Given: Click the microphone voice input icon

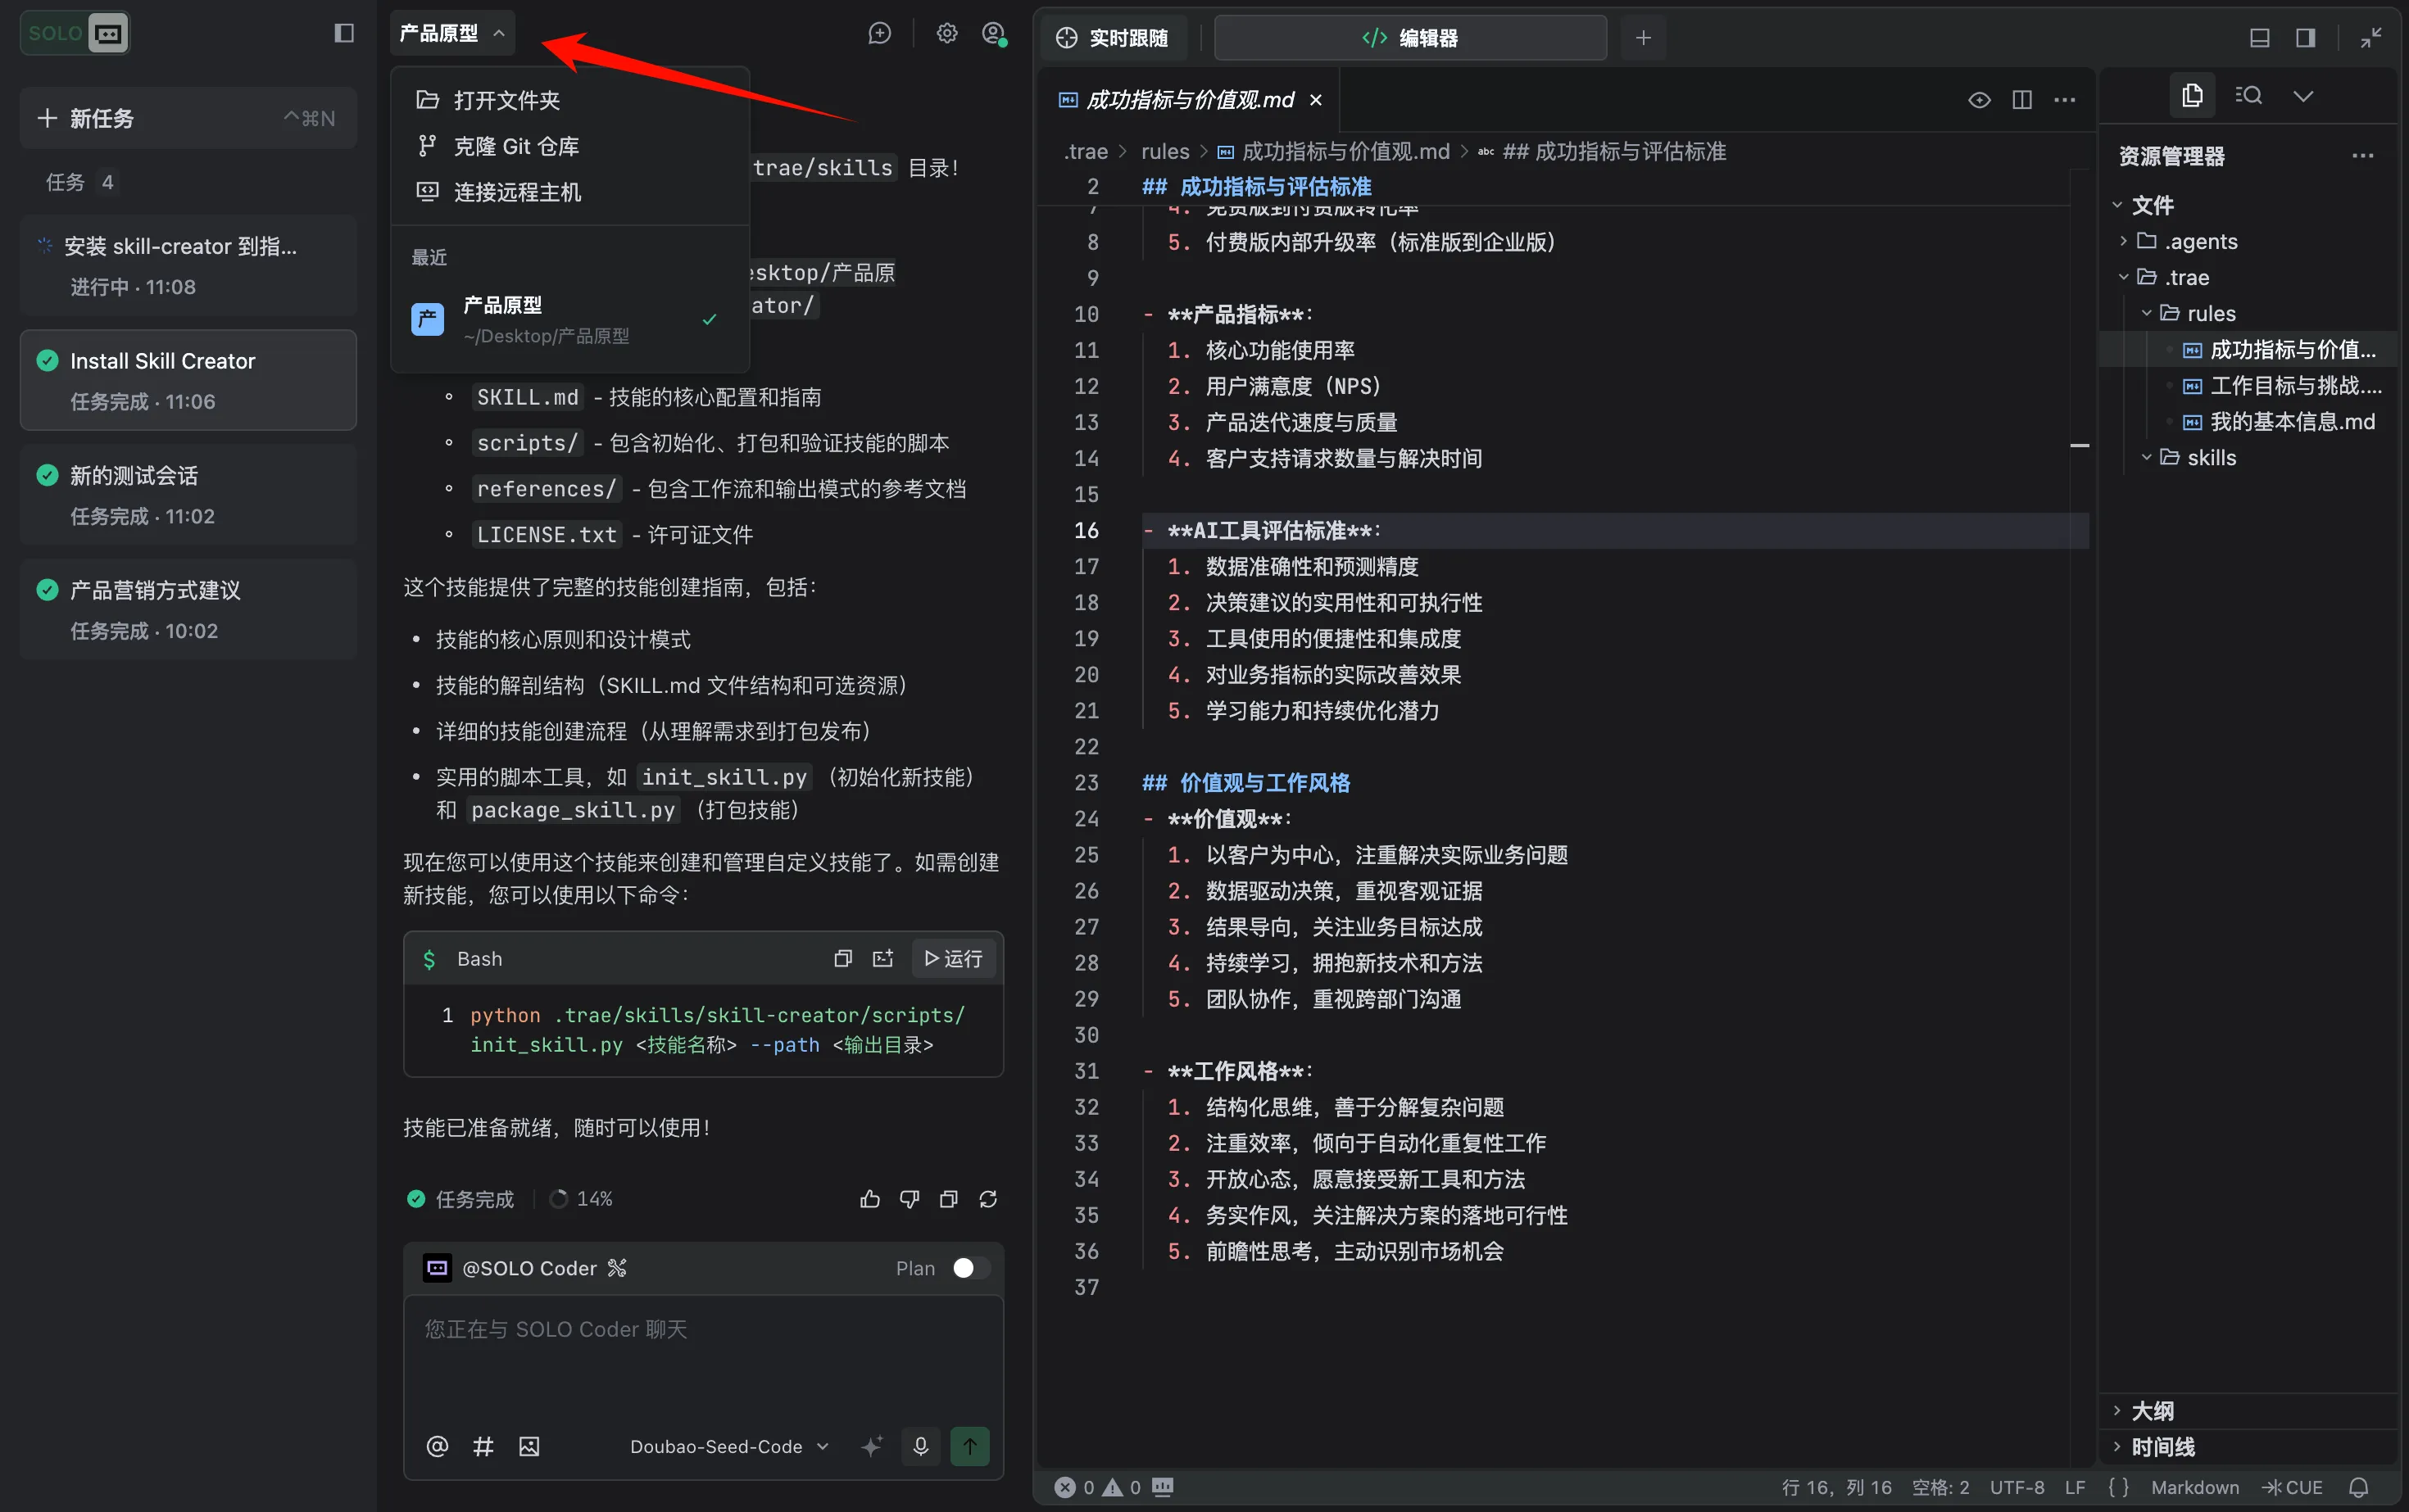Looking at the screenshot, I should (x=920, y=1446).
